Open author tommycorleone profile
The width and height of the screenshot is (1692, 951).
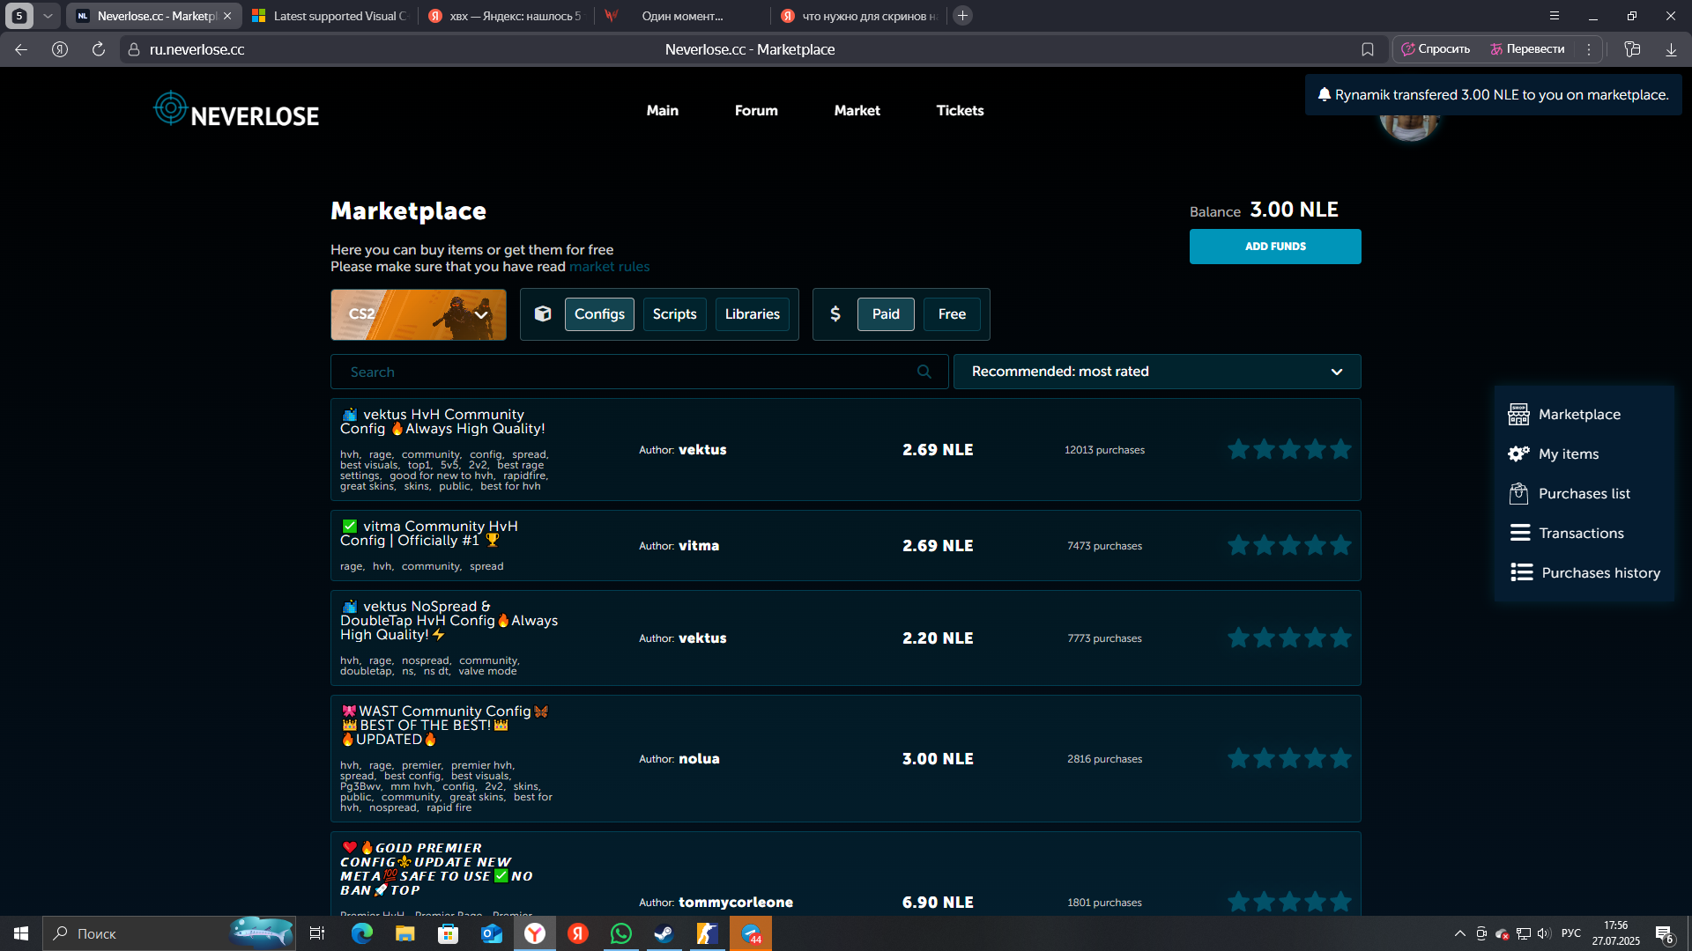[x=736, y=903]
